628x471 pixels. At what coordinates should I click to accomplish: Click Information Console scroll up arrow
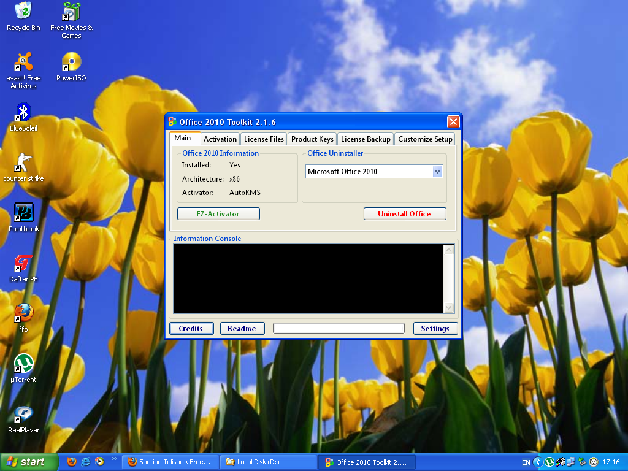(448, 250)
